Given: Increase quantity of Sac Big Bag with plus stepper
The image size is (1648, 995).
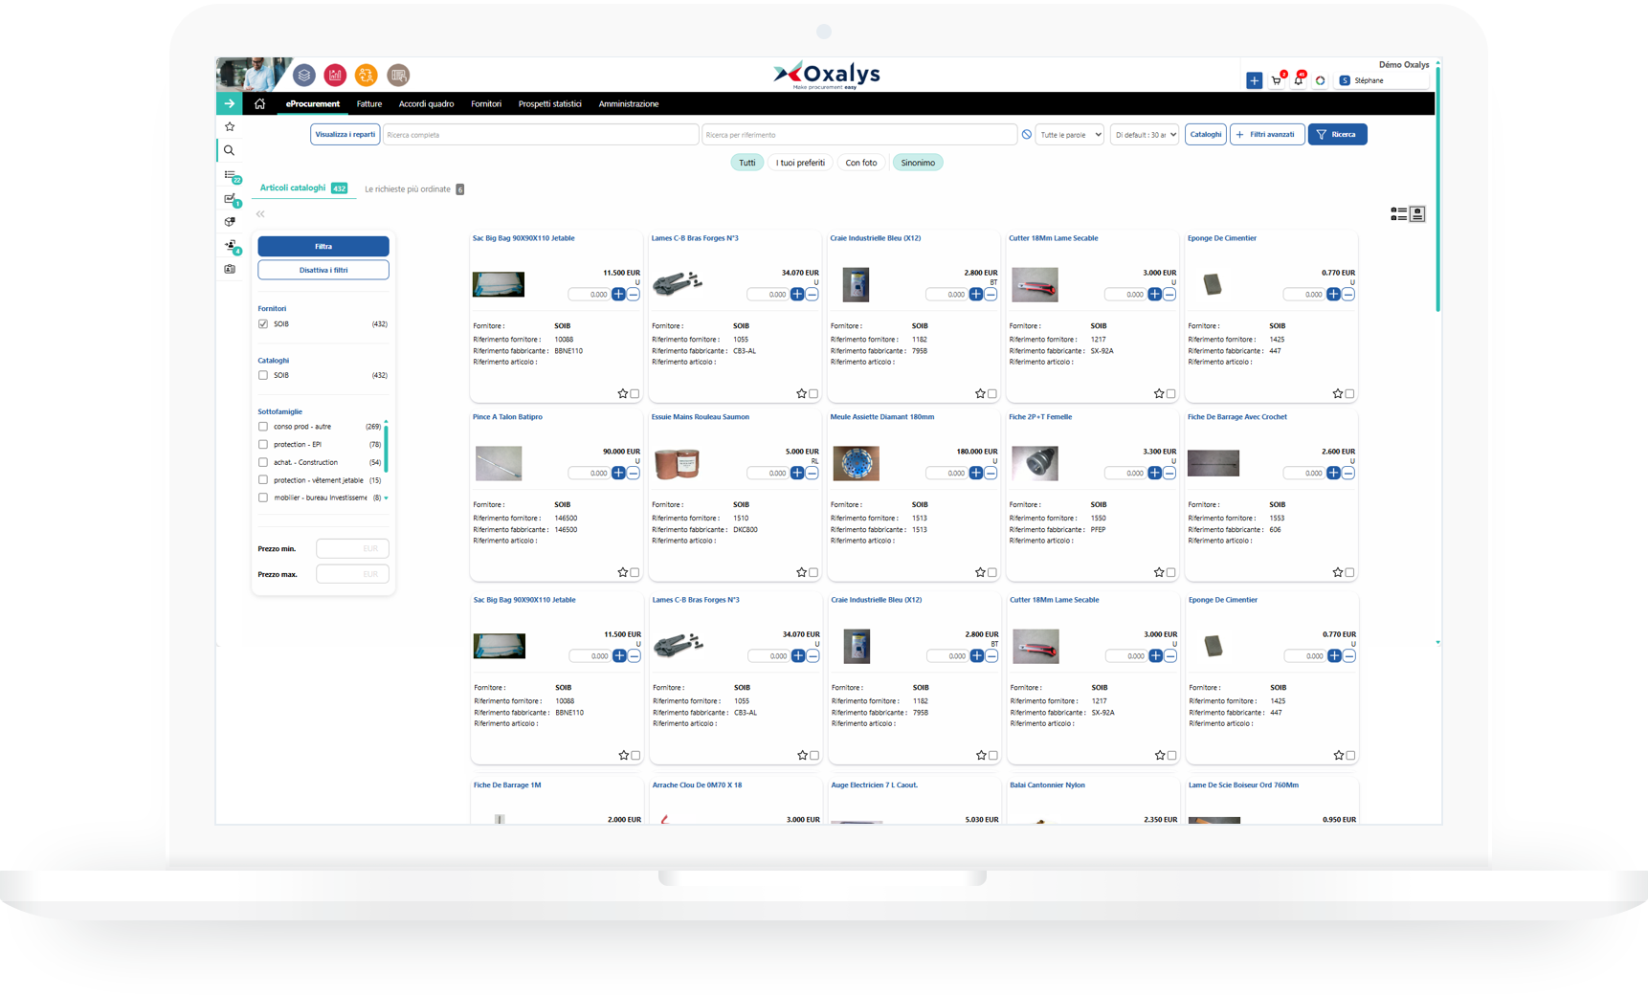Looking at the screenshot, I should (618, 295).
